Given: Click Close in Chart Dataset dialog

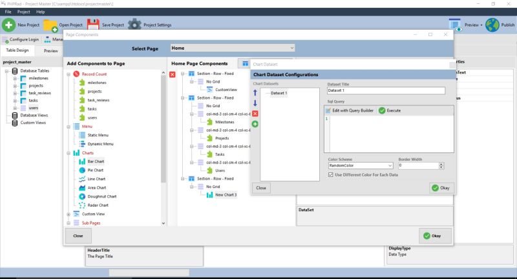Looking at the screenshot, I should coord(261,188).
